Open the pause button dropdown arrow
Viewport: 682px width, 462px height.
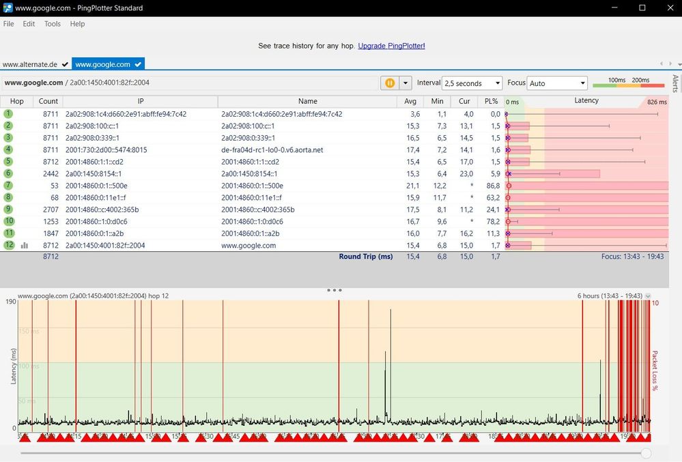pos(406,83)
